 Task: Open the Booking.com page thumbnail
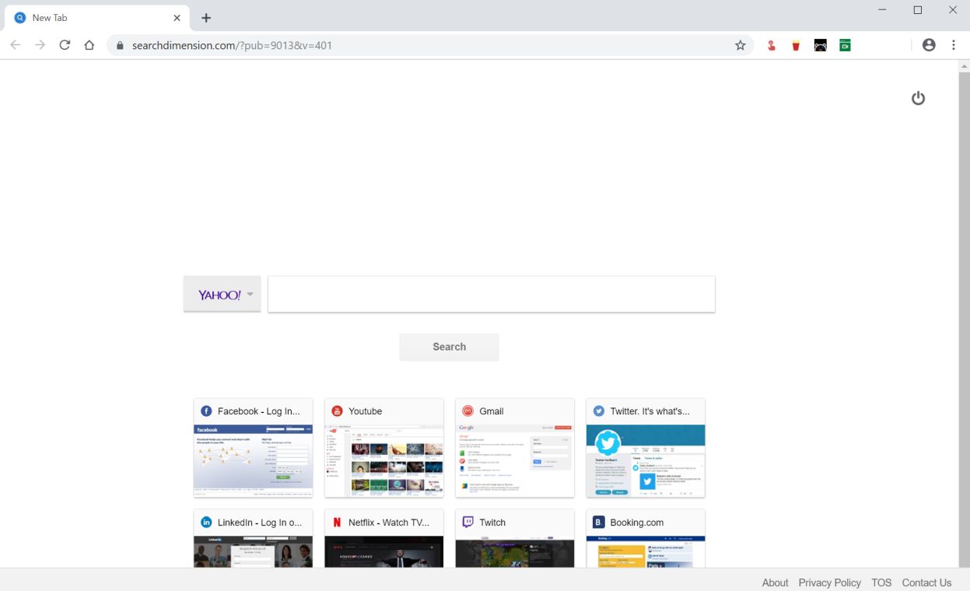tap(646, 551)
